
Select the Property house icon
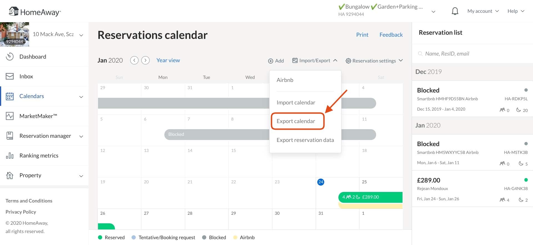[10, 175]
